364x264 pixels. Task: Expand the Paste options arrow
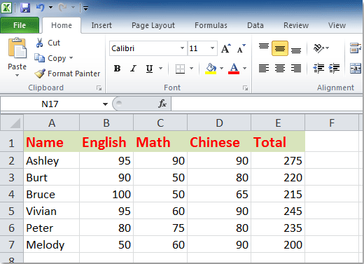point(17,75)
